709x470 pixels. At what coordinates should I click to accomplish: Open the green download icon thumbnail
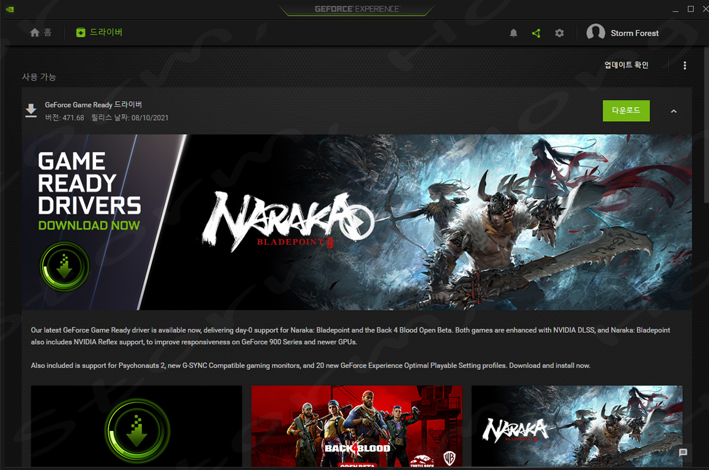[136, 426]
